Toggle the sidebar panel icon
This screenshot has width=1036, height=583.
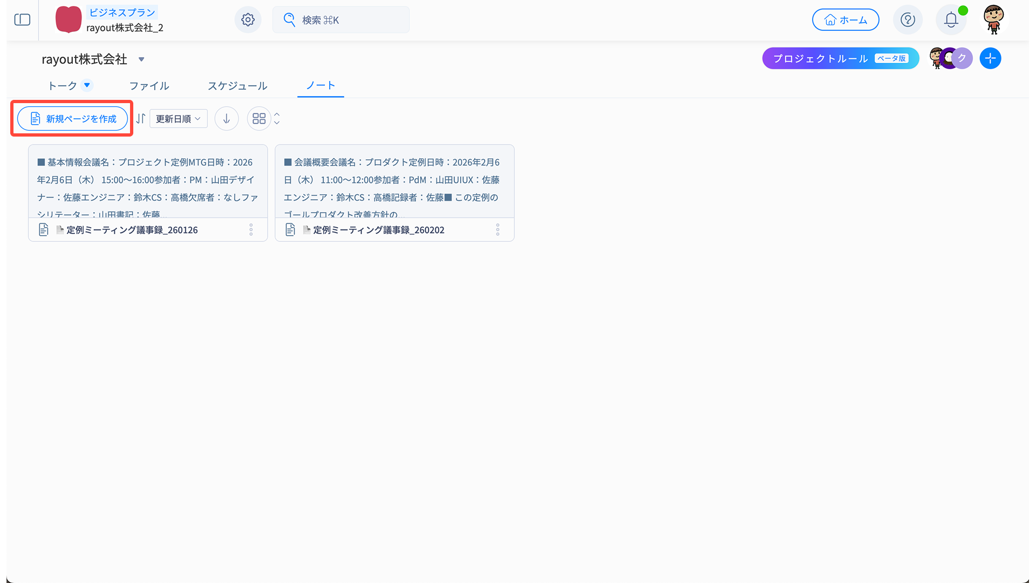[22, 20]
